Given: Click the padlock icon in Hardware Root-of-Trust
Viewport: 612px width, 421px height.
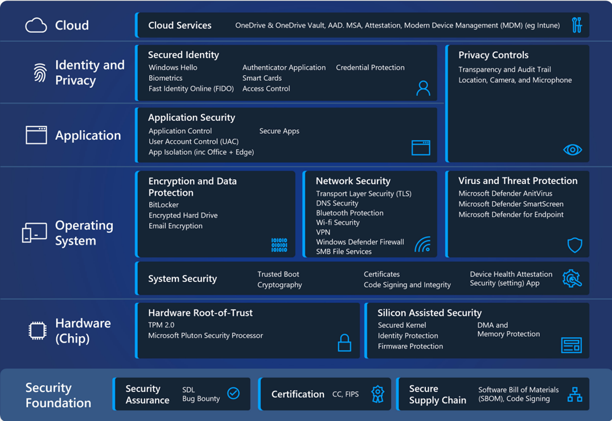Looking at the screenshot, I should tap(344, 342).
